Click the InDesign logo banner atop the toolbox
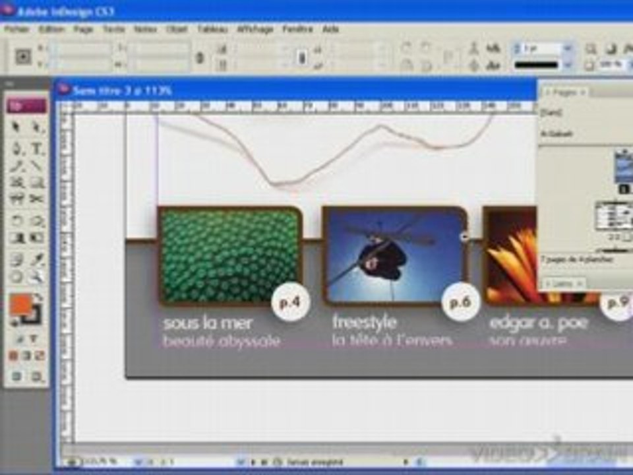Screen dimensions: 633x475 26,106
